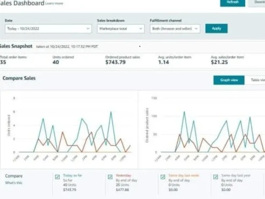Screen dimensions: 265x199
Task: Click the Avg. units/order item value 1.14
Action: tap(164, 62)
